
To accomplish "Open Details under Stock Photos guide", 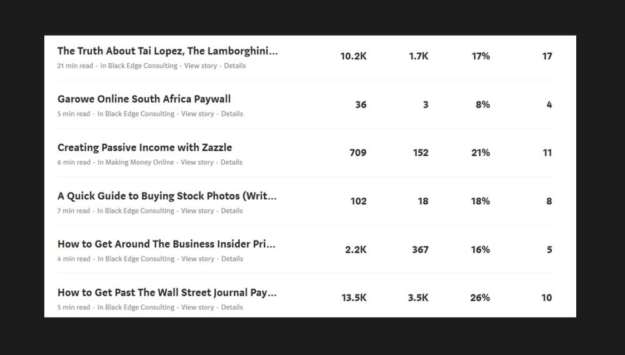I will coord(232,211).
